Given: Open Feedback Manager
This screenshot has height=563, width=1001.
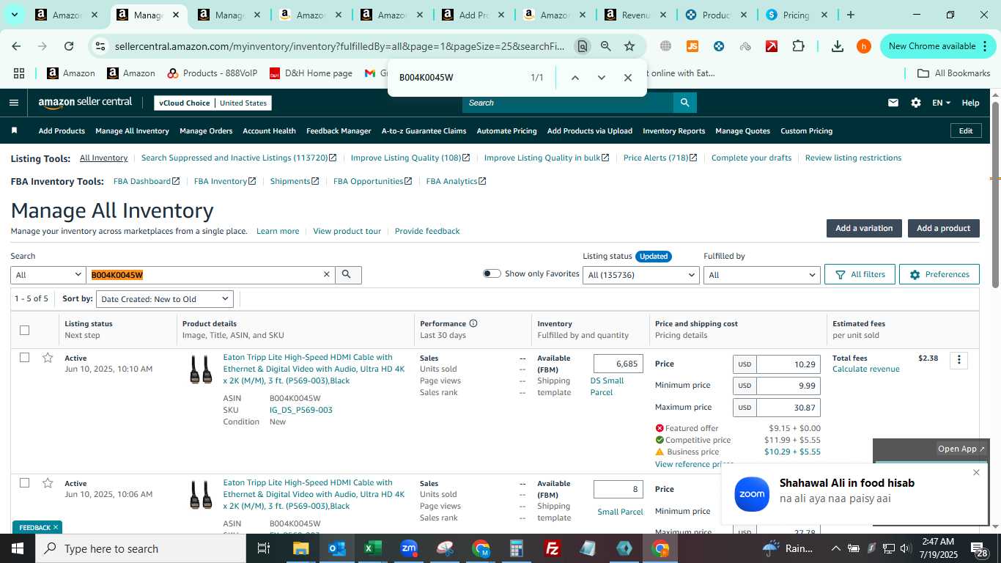Looking at the screenshot, I should click(x=339, y=130).
